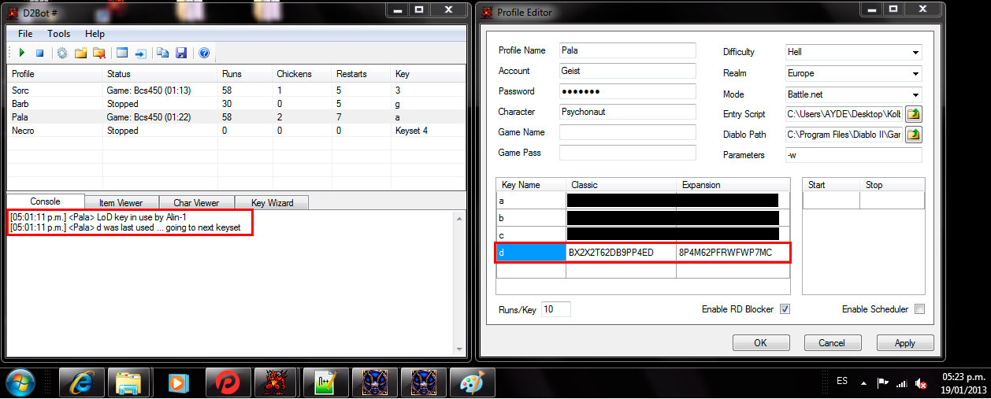Click empty Game Name field
This screenshot has width=991, height=399.
click(x=628, y=132)
